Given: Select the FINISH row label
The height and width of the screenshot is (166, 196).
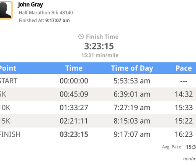Looking at the screenshot, I should 10,134.
